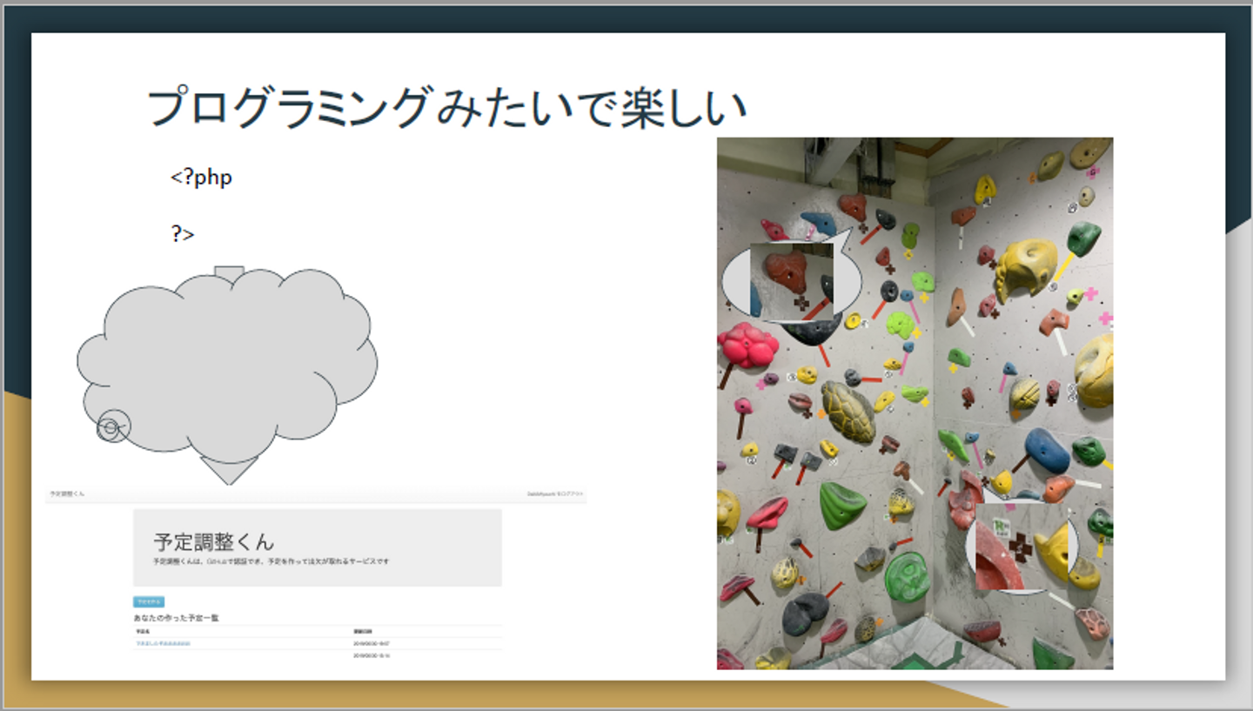Click the green triangular hold on the left wall
This screenshot has width=1253, height=711.
841,506
